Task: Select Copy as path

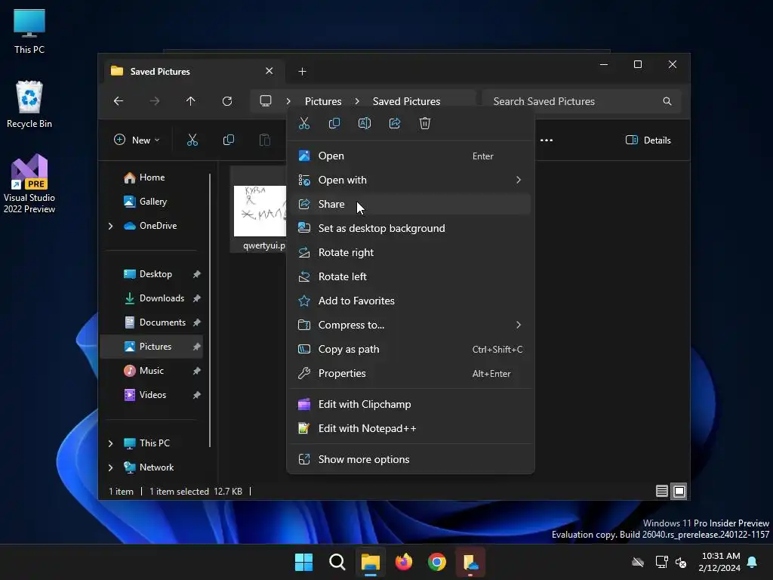Action: [x=410, y=349]
